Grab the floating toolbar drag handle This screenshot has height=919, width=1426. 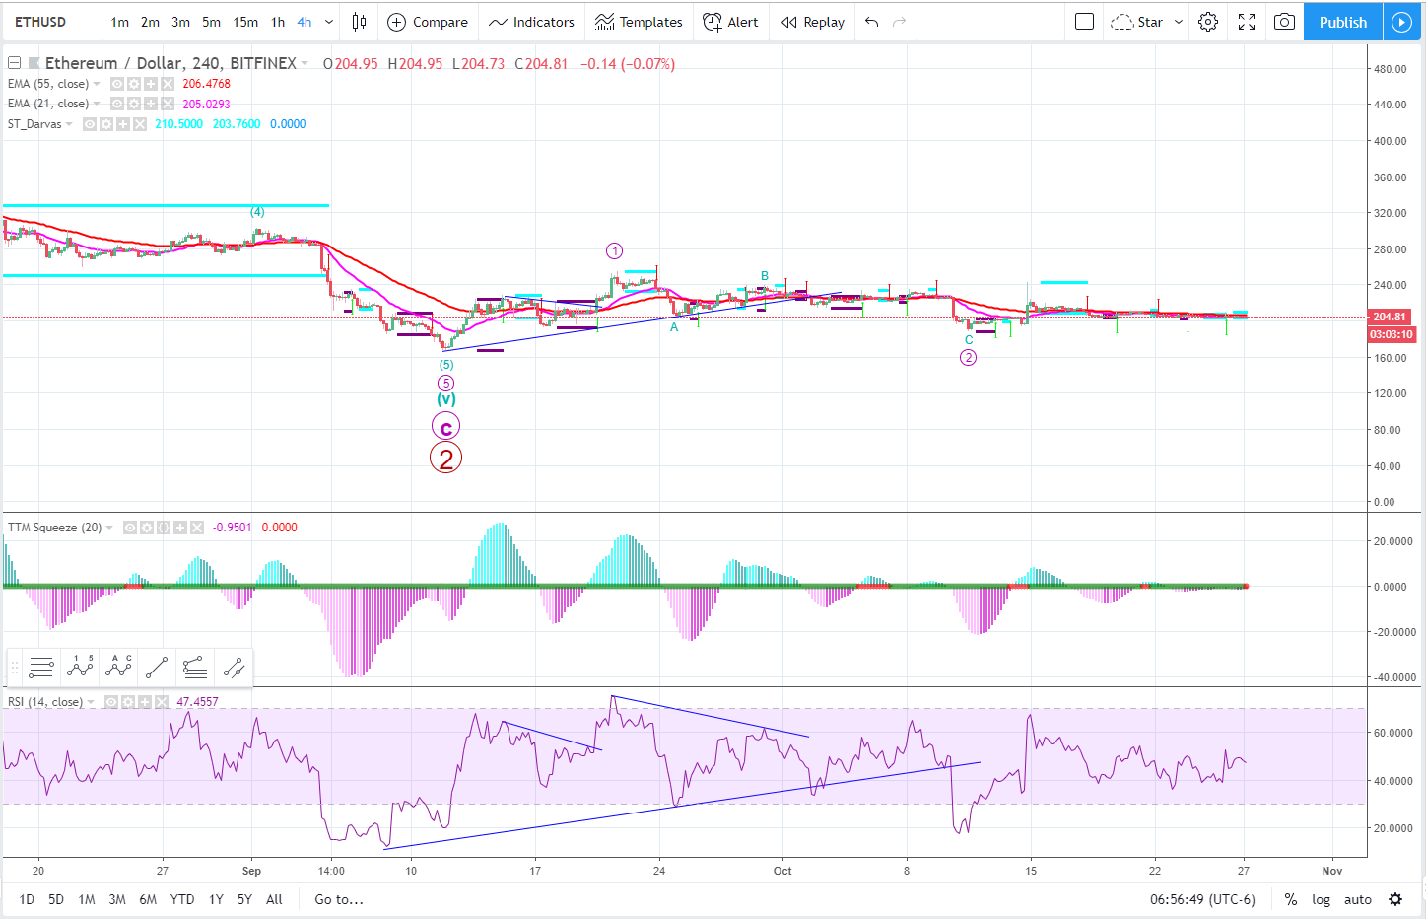tap(15, 668)
